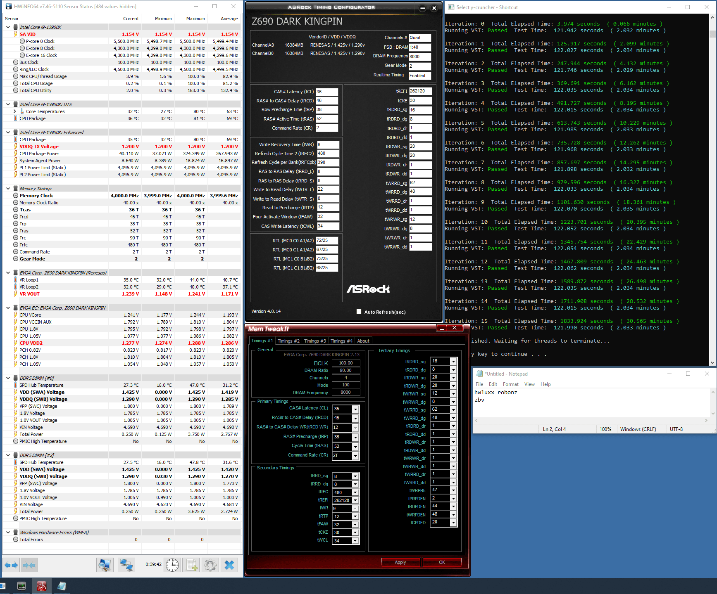Viewport: 717px width, 594px height.
Task: Click the thermometer icon beside VR Loop1
Action: (16, 280)
